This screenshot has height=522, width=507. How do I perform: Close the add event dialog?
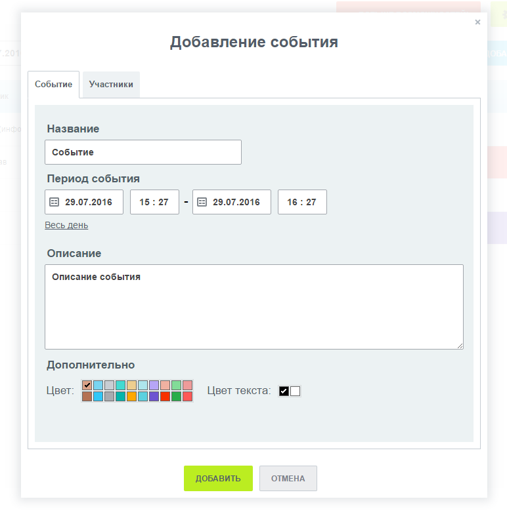point(477,22)
